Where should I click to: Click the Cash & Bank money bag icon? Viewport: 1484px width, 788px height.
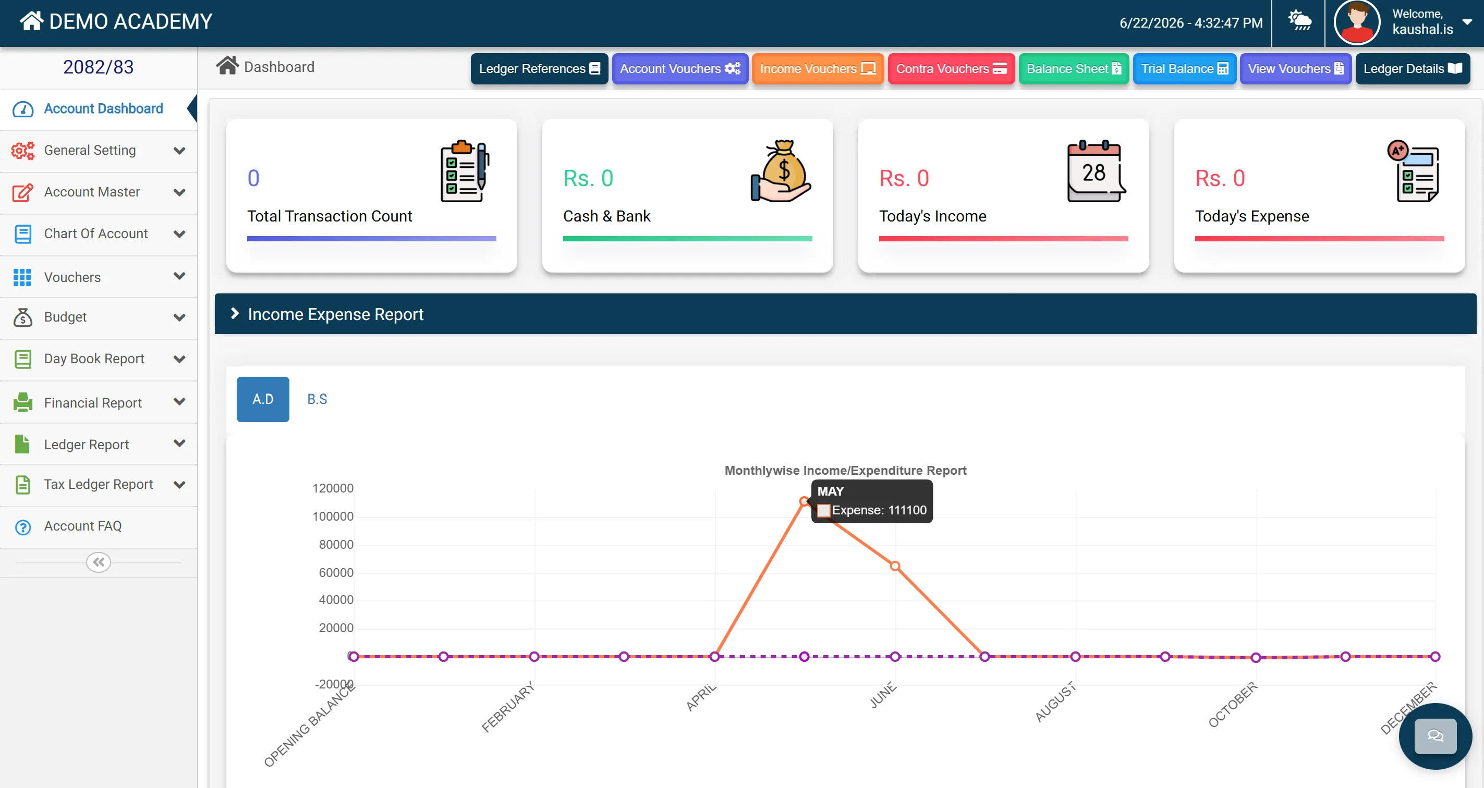[x=780, y=170]
